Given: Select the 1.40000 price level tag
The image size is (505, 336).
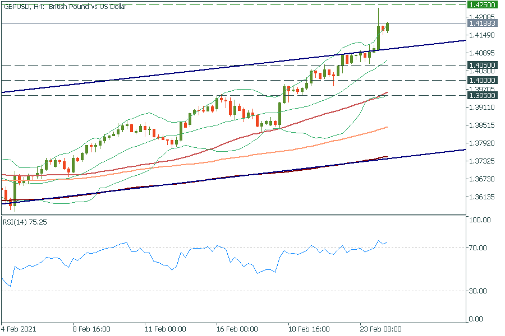Looking at the screenshot, I should click(482, 81).
